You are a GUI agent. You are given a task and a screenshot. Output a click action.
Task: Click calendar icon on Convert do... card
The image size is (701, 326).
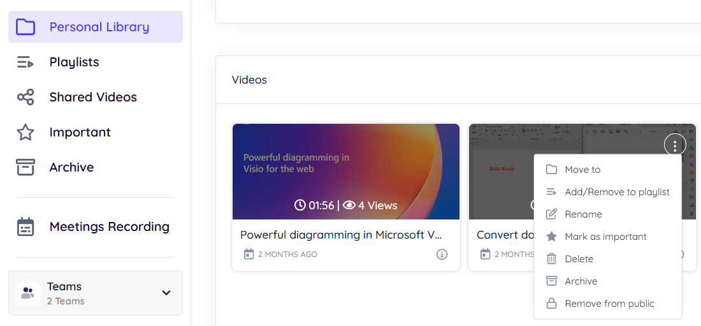click(x=485, y=255)
